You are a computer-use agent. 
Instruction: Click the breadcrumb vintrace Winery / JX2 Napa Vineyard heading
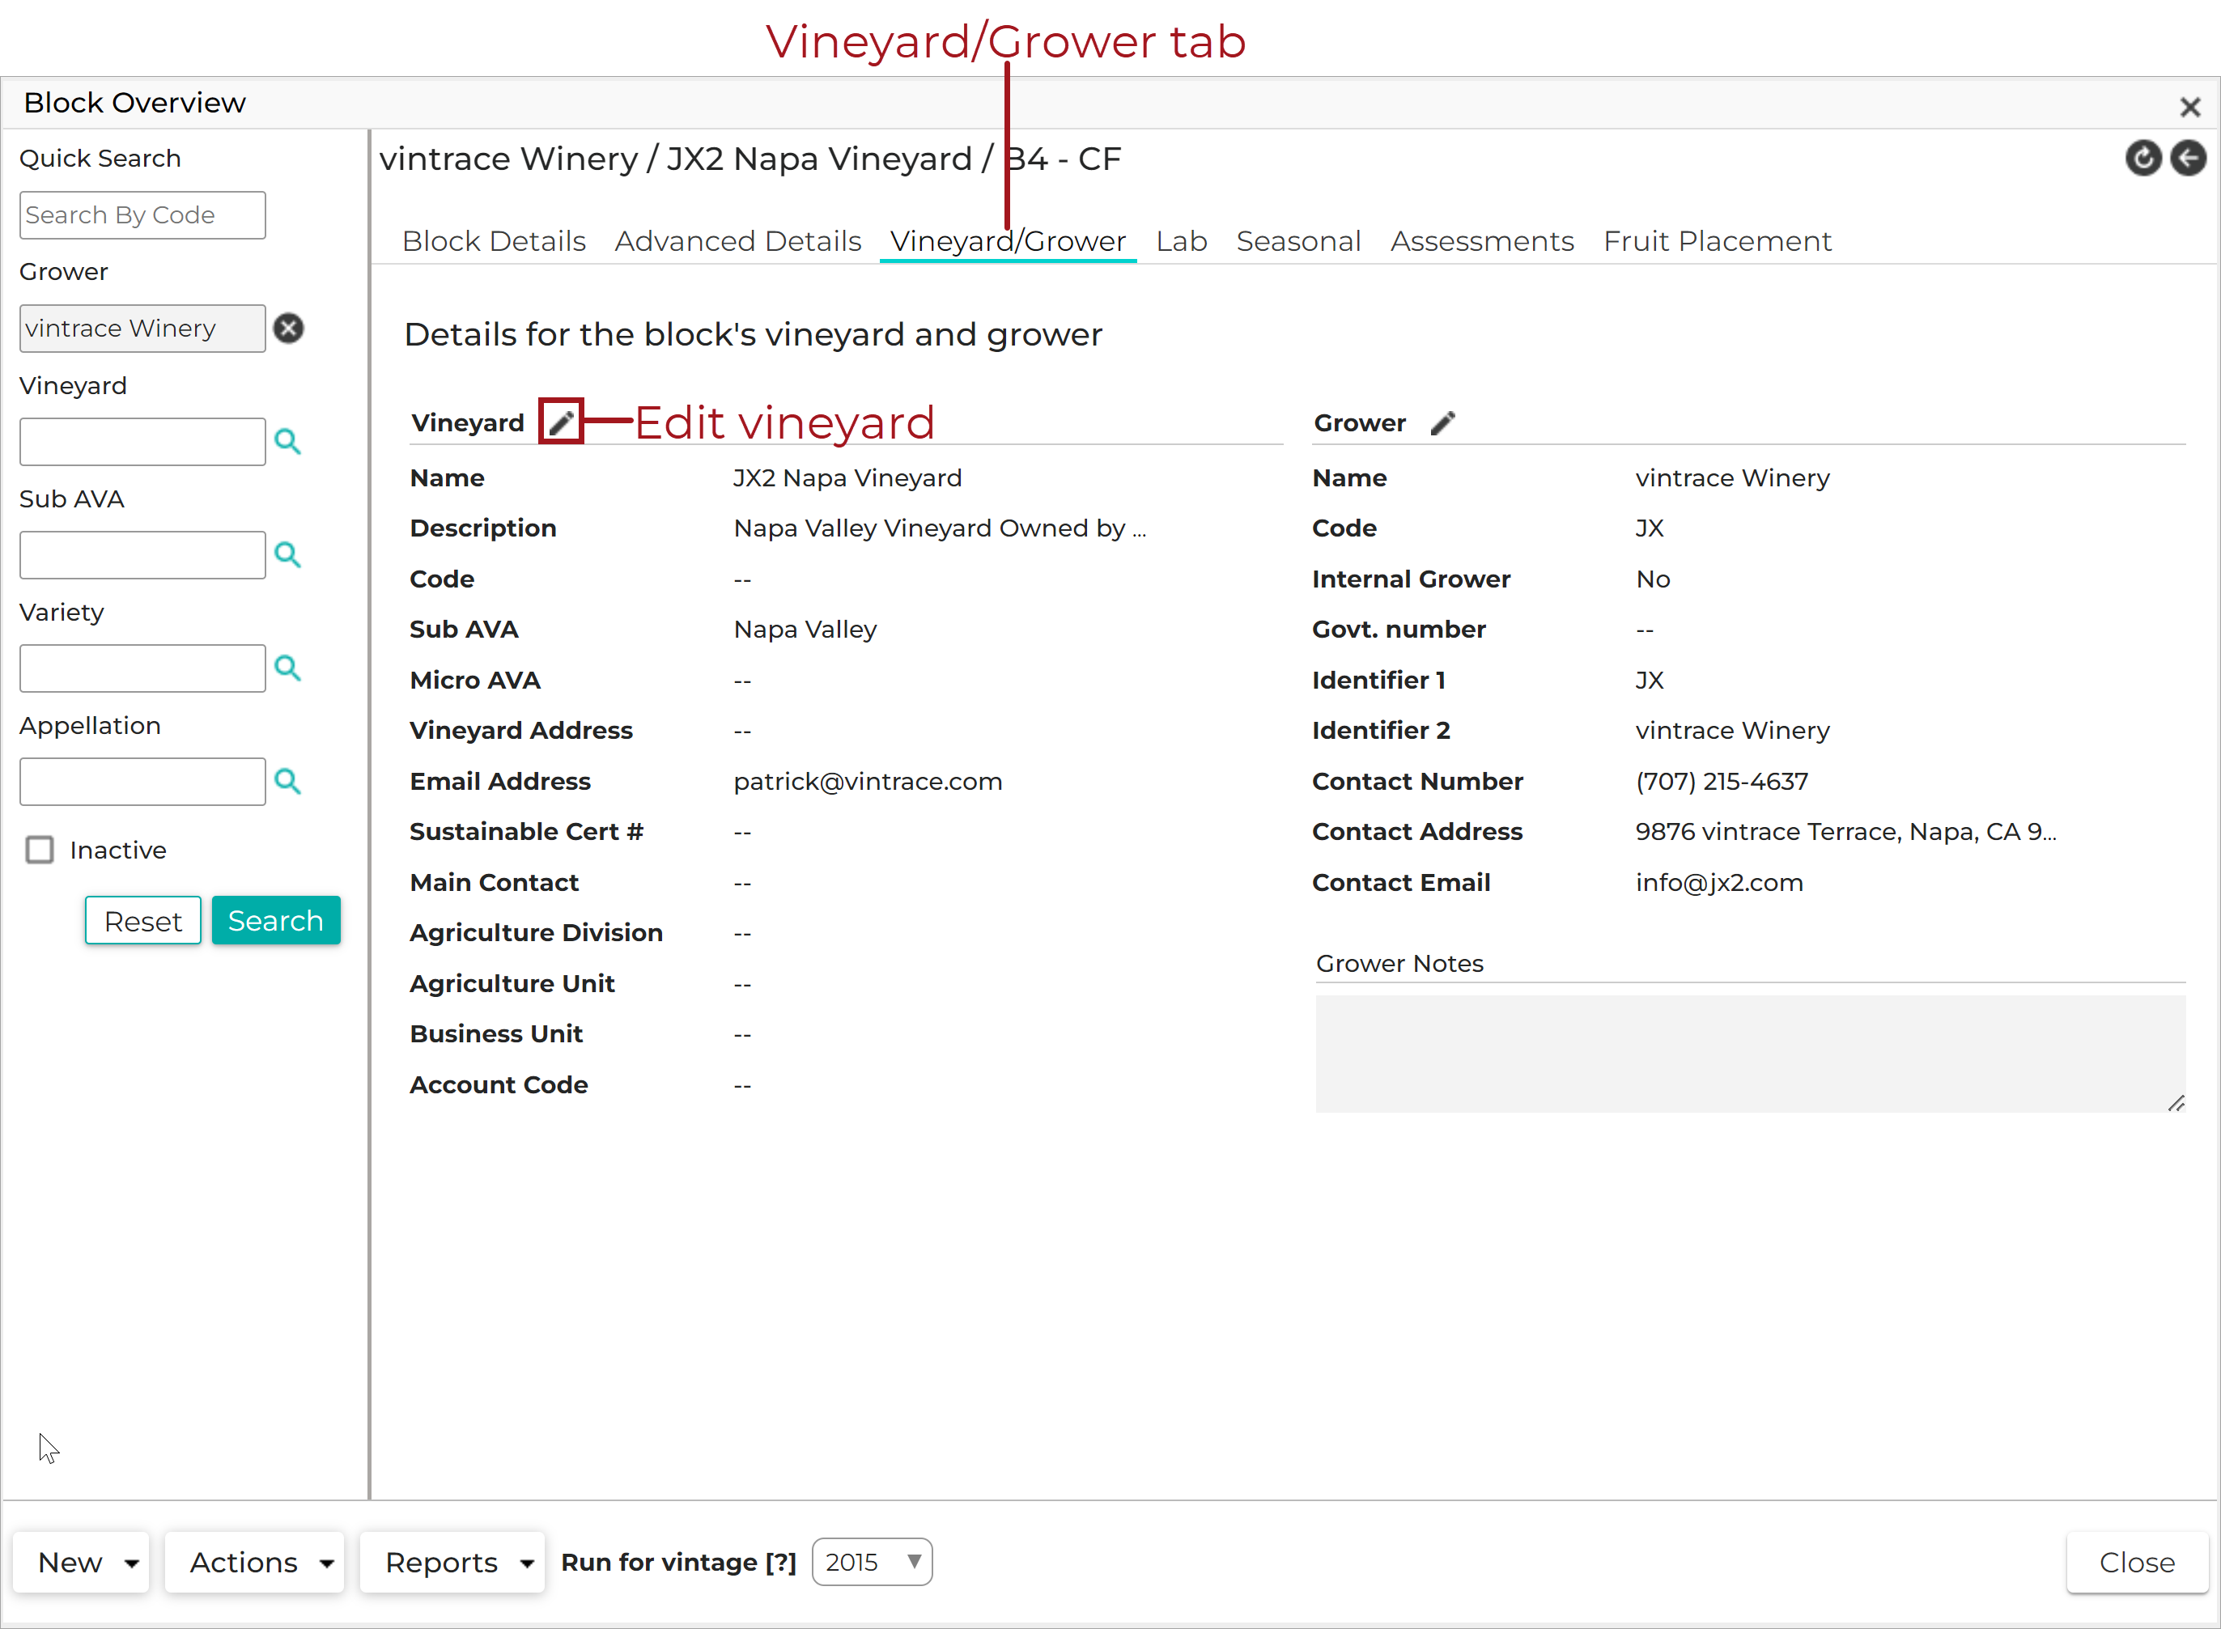(x=750, y=159)
